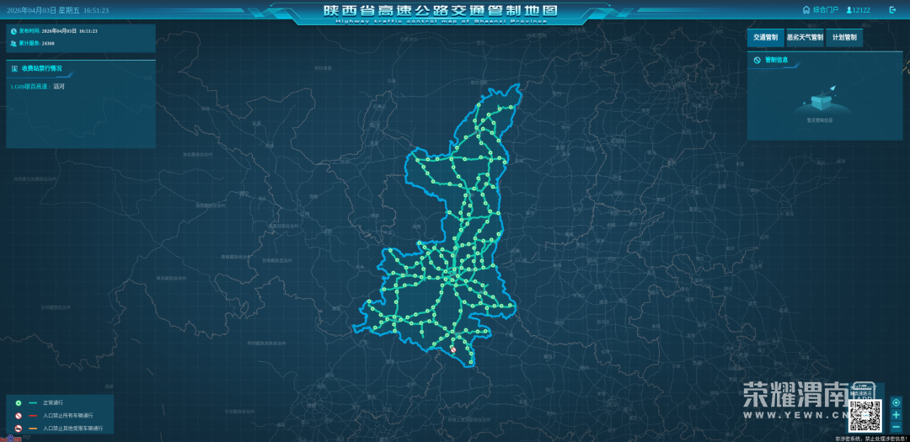Click the 收费站禁行情况 panel icon
This screenshot has width=910, height=442.
[14, 68]
